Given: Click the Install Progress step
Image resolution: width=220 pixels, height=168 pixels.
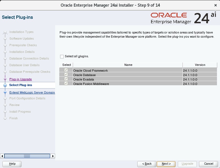Looking at the screenshot, I should coord(20,112).
